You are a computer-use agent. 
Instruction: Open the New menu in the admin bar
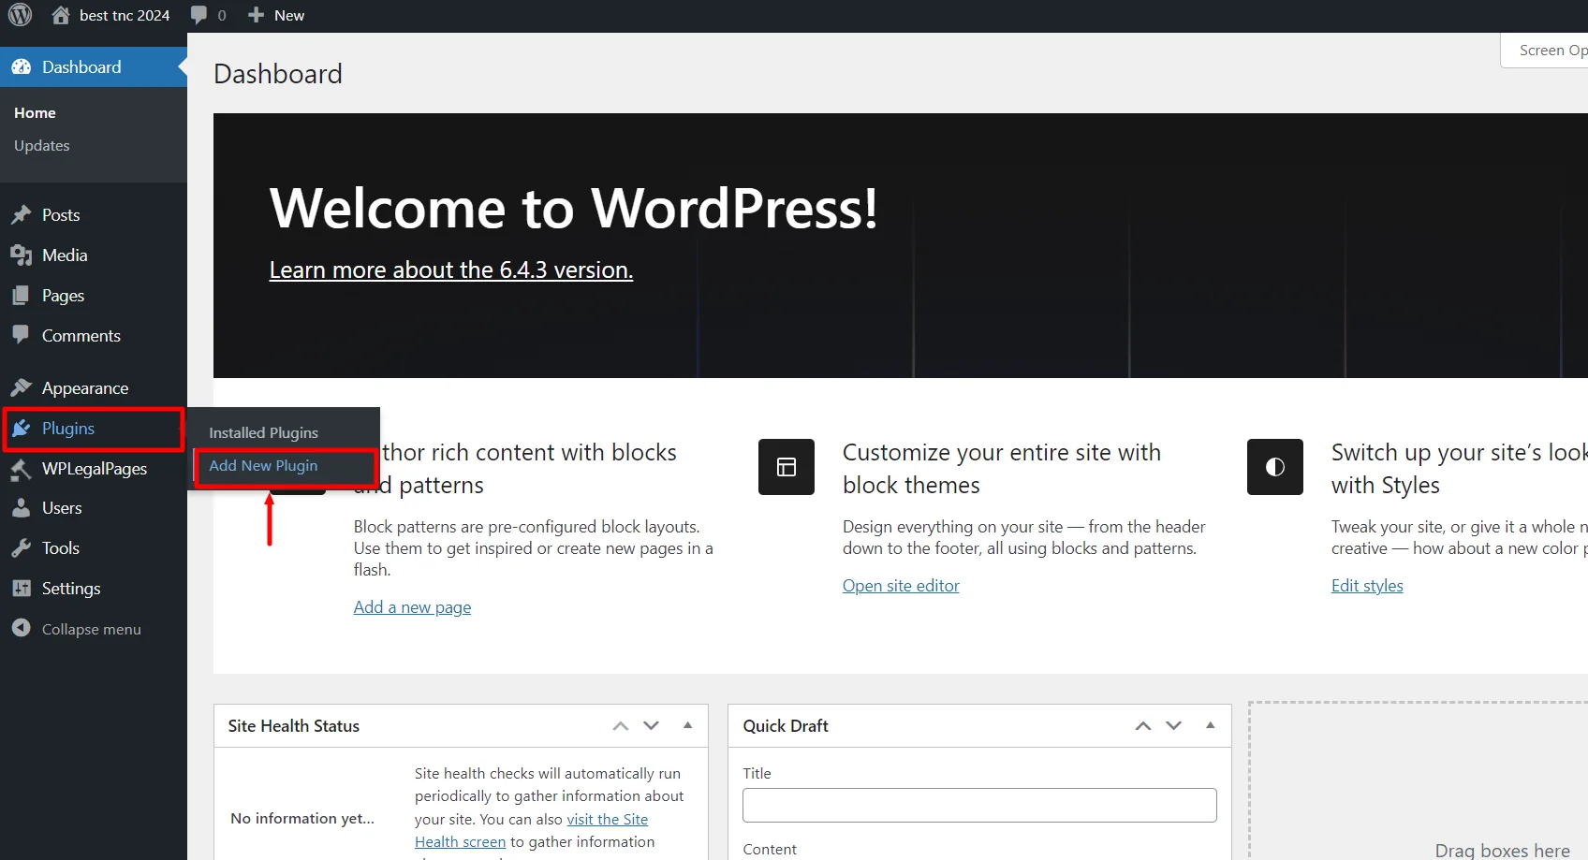(x=275, y=14)
